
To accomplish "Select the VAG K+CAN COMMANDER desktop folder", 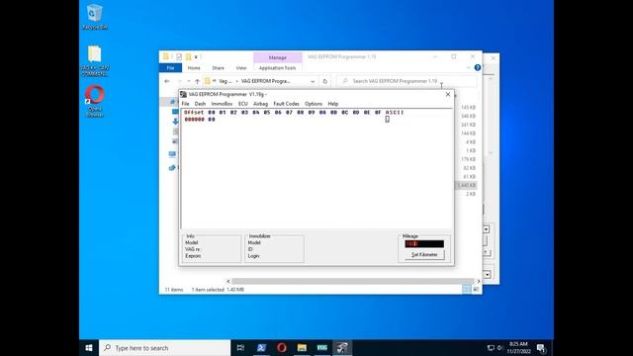I will 95,60.
